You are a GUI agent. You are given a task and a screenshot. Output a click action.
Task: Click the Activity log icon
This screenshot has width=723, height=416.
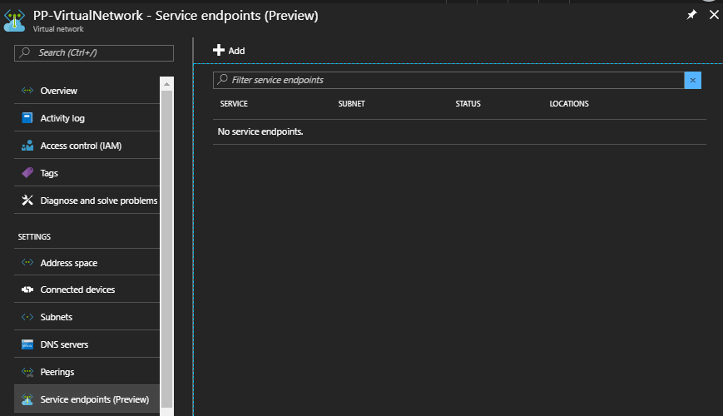tap(27, 118)
